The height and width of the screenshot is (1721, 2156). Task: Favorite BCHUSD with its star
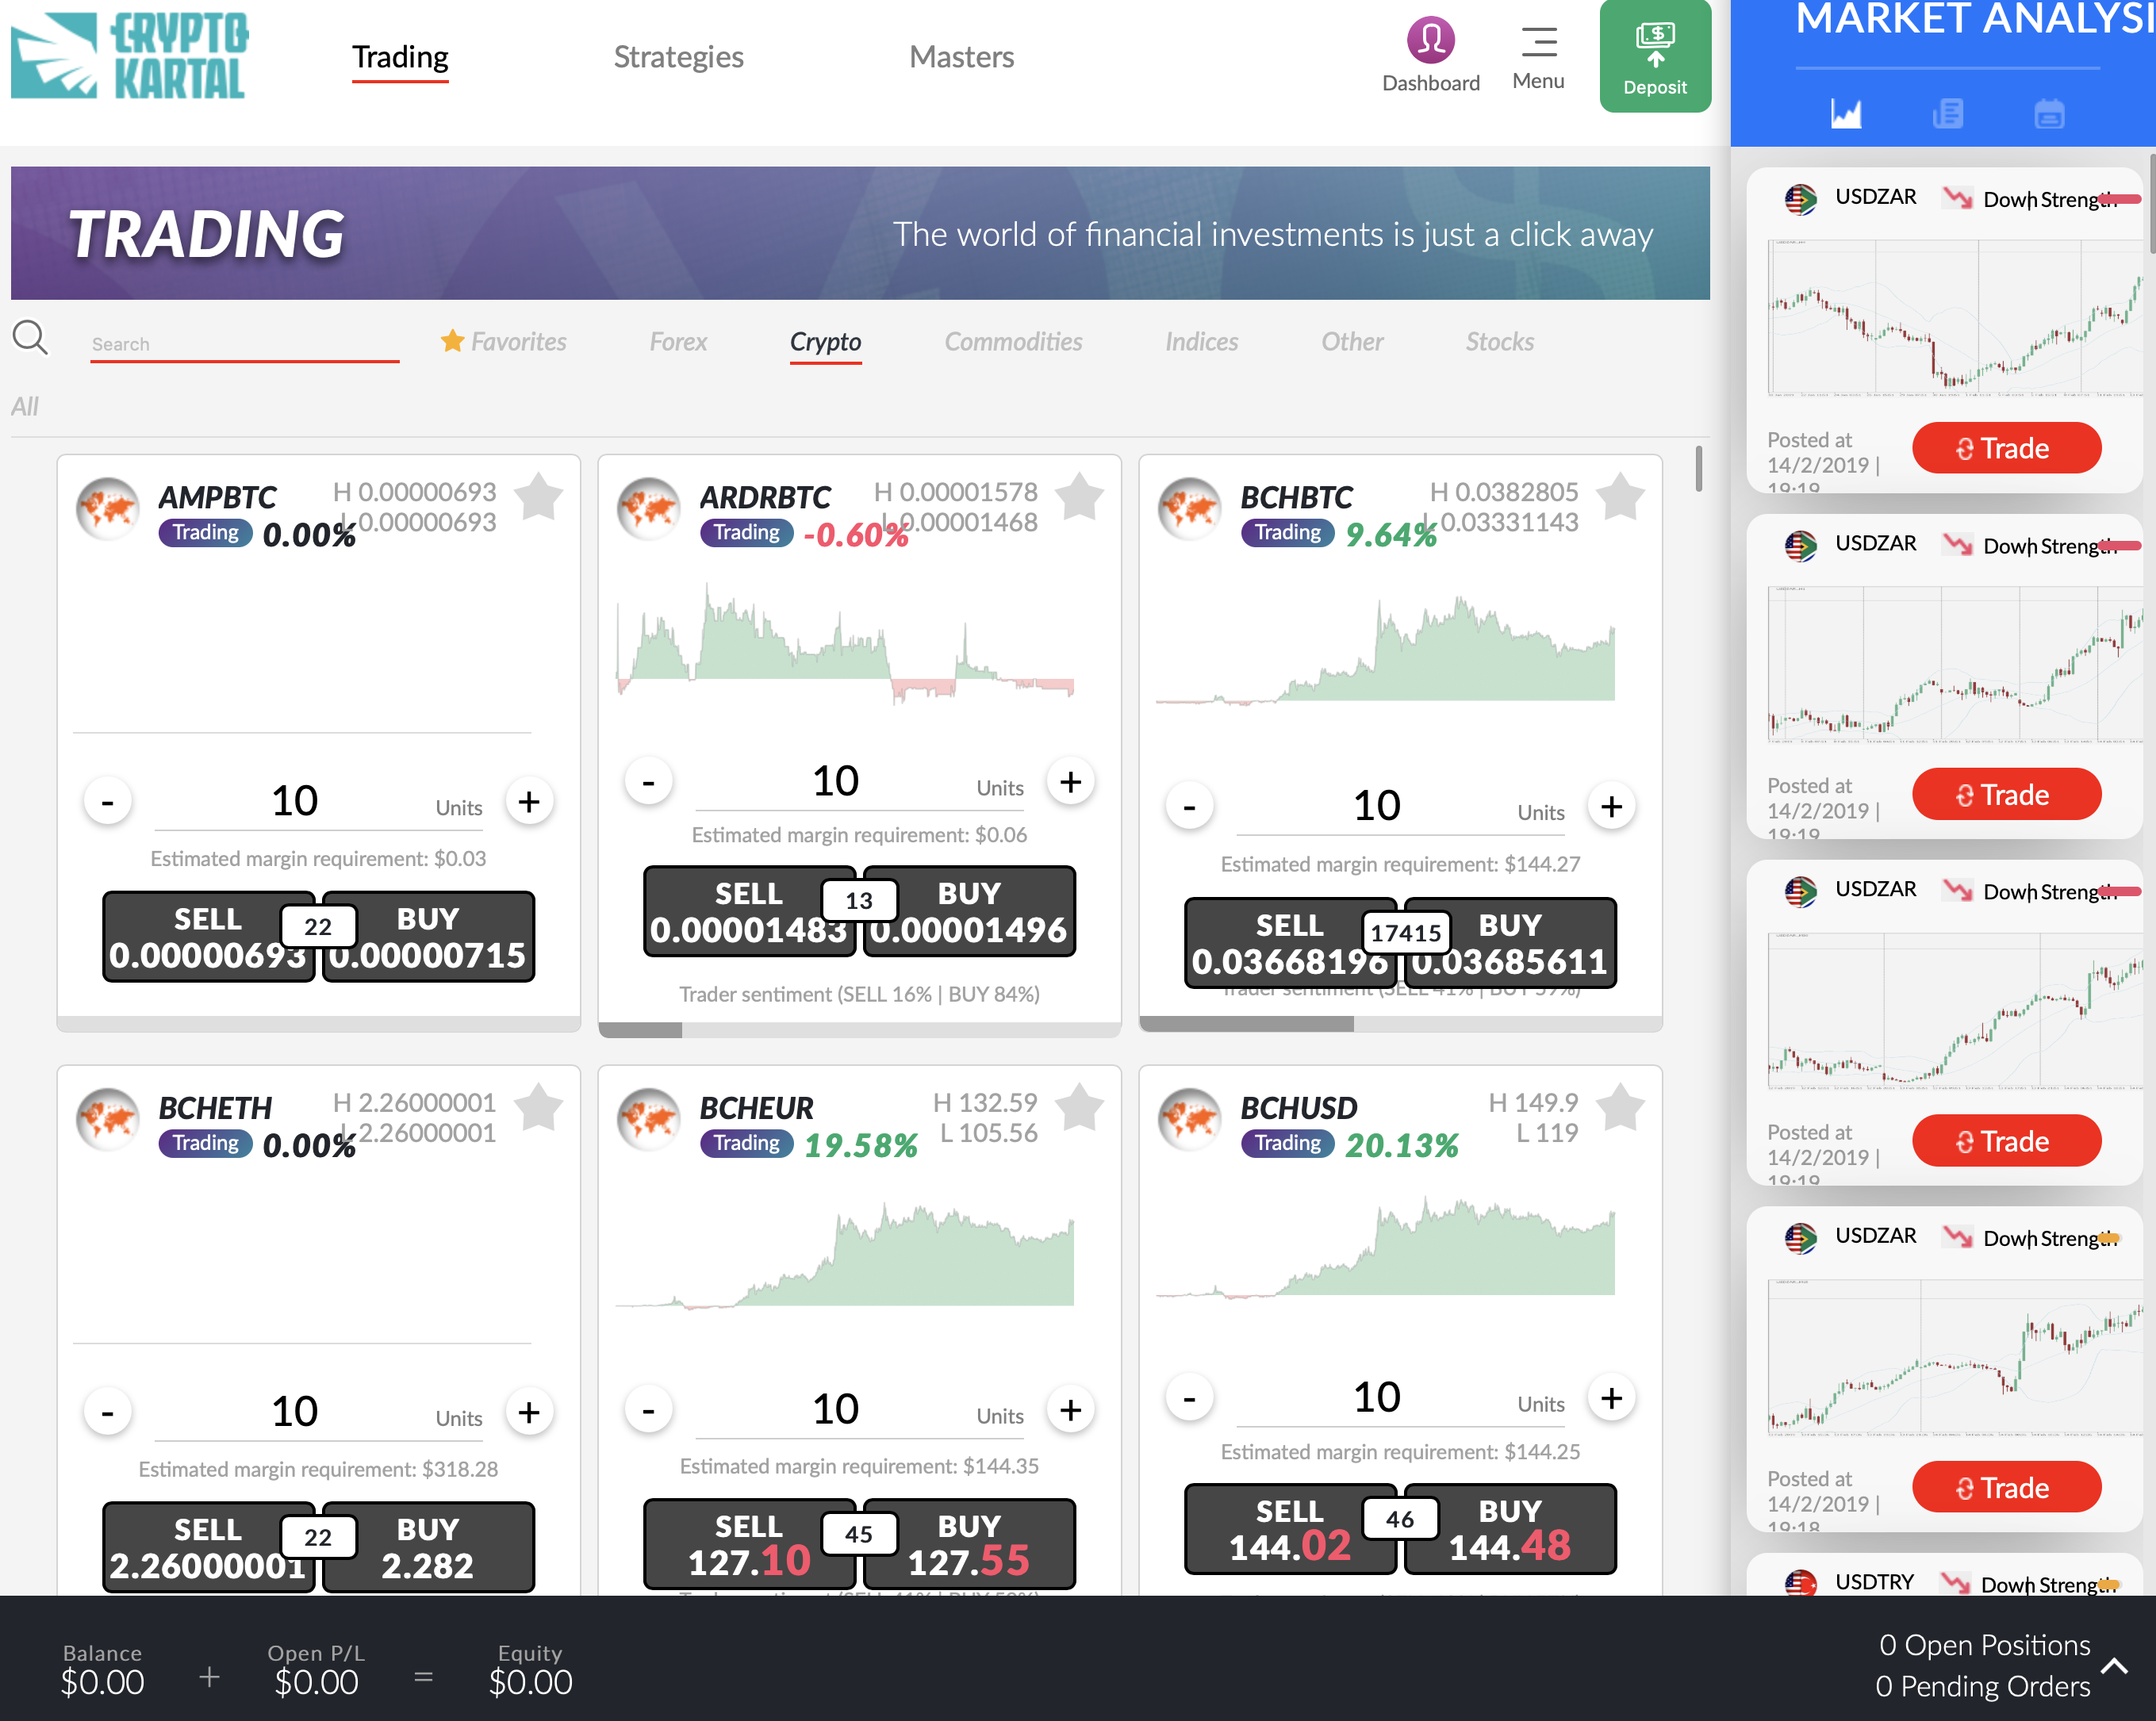point(1620,1107)
